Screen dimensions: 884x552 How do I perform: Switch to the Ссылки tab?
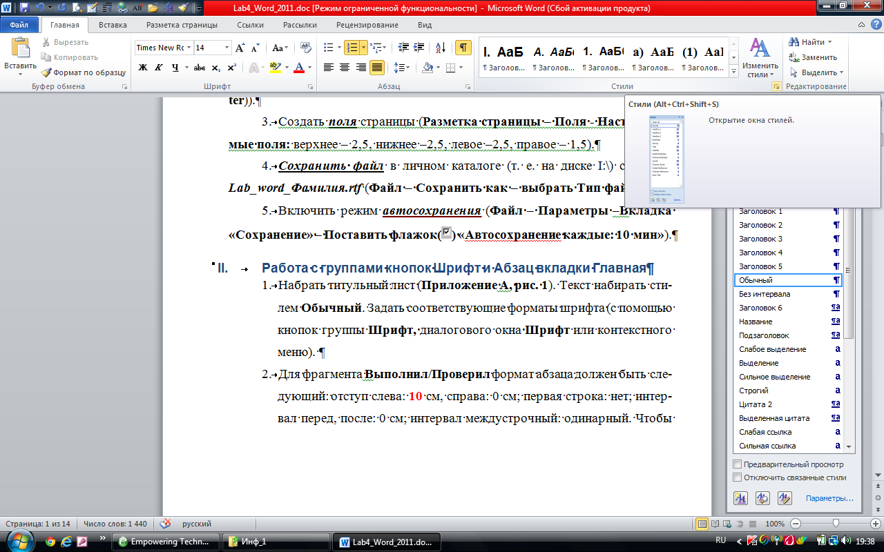click(250, 25)
